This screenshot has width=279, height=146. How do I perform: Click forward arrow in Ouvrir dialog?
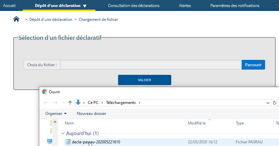point(55,103)
